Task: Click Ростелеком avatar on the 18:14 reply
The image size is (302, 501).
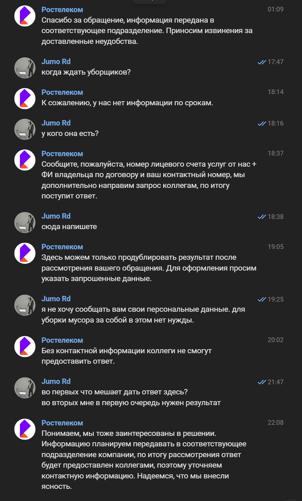Action: click(25, 99)
